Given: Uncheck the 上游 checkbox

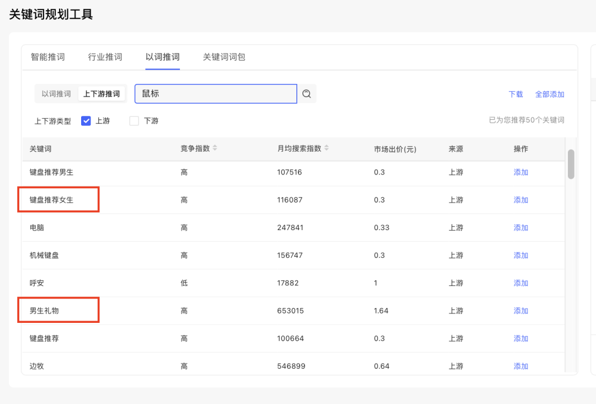Looking at the screenshot, I should pos(86,121).
